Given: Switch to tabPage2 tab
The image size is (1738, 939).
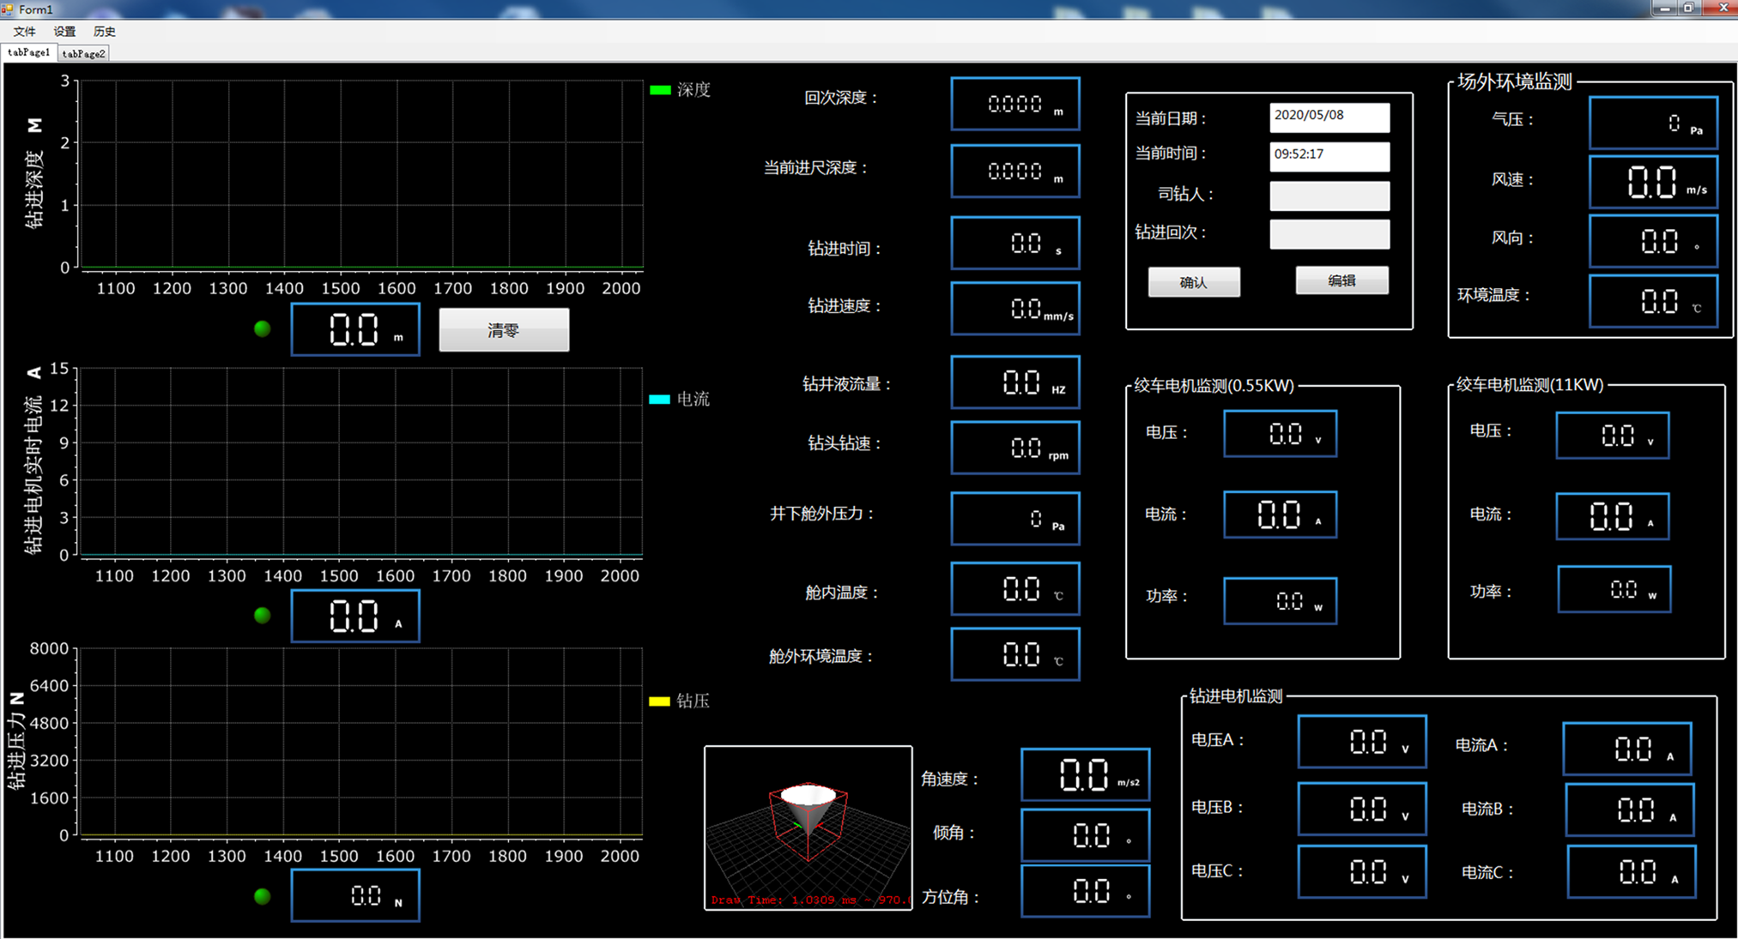Looking at the screenshot, I should 84,53.
